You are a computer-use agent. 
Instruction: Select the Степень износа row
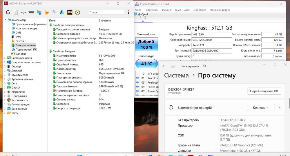(x=91, y=100)
